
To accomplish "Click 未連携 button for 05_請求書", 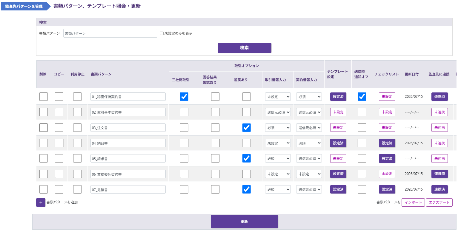I will [x=439, y=158].
